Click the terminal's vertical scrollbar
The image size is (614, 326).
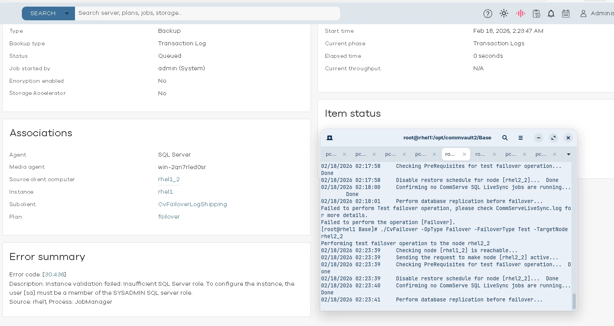(x=574, y=301)
